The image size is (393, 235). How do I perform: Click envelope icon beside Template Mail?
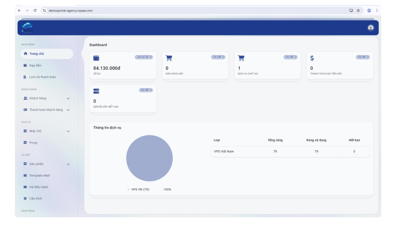(25, 175)
